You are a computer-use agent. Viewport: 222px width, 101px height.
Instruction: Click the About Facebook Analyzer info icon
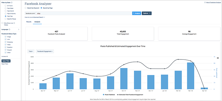[x=205, y=2]
